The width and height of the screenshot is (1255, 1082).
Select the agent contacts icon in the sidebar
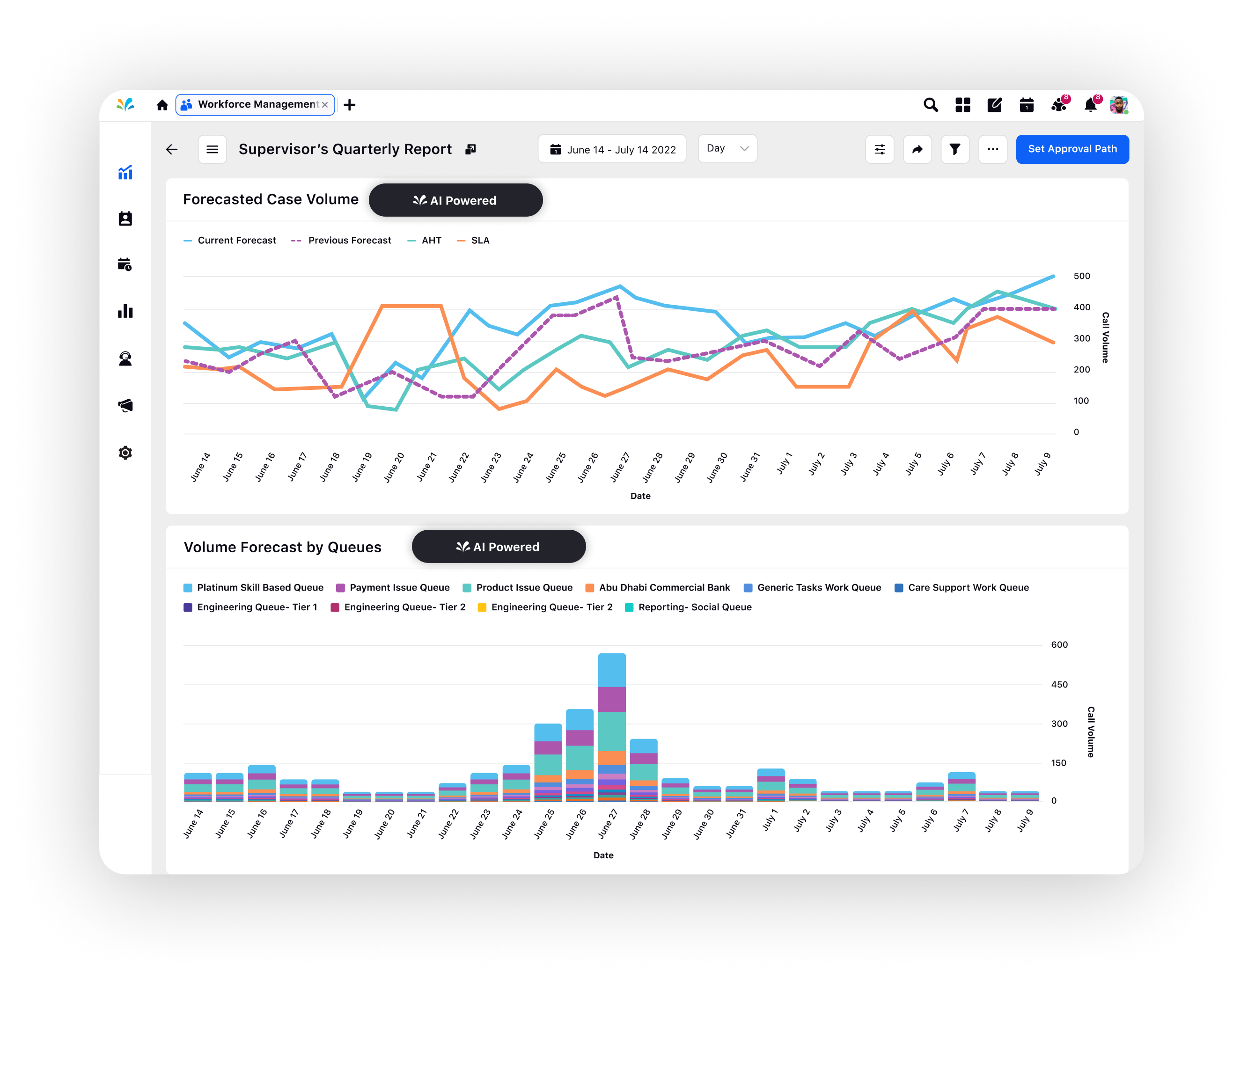[x=125, y=219]
